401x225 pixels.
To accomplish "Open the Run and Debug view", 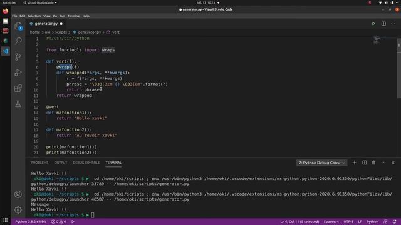I will 18,72.
